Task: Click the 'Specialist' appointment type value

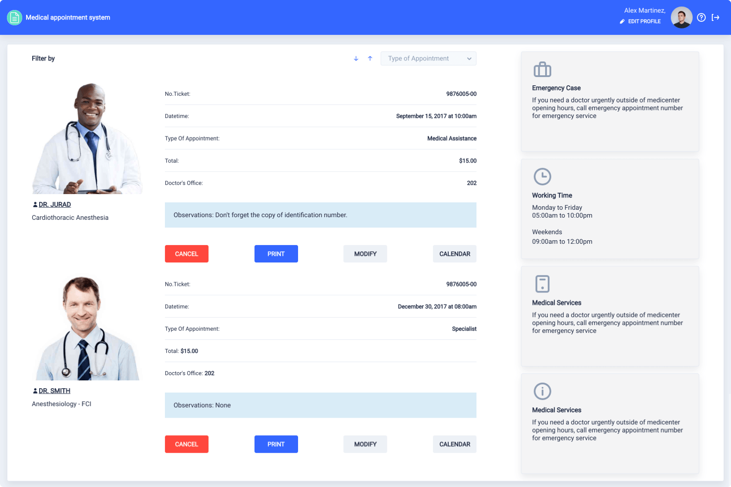Action: [464, 329]
